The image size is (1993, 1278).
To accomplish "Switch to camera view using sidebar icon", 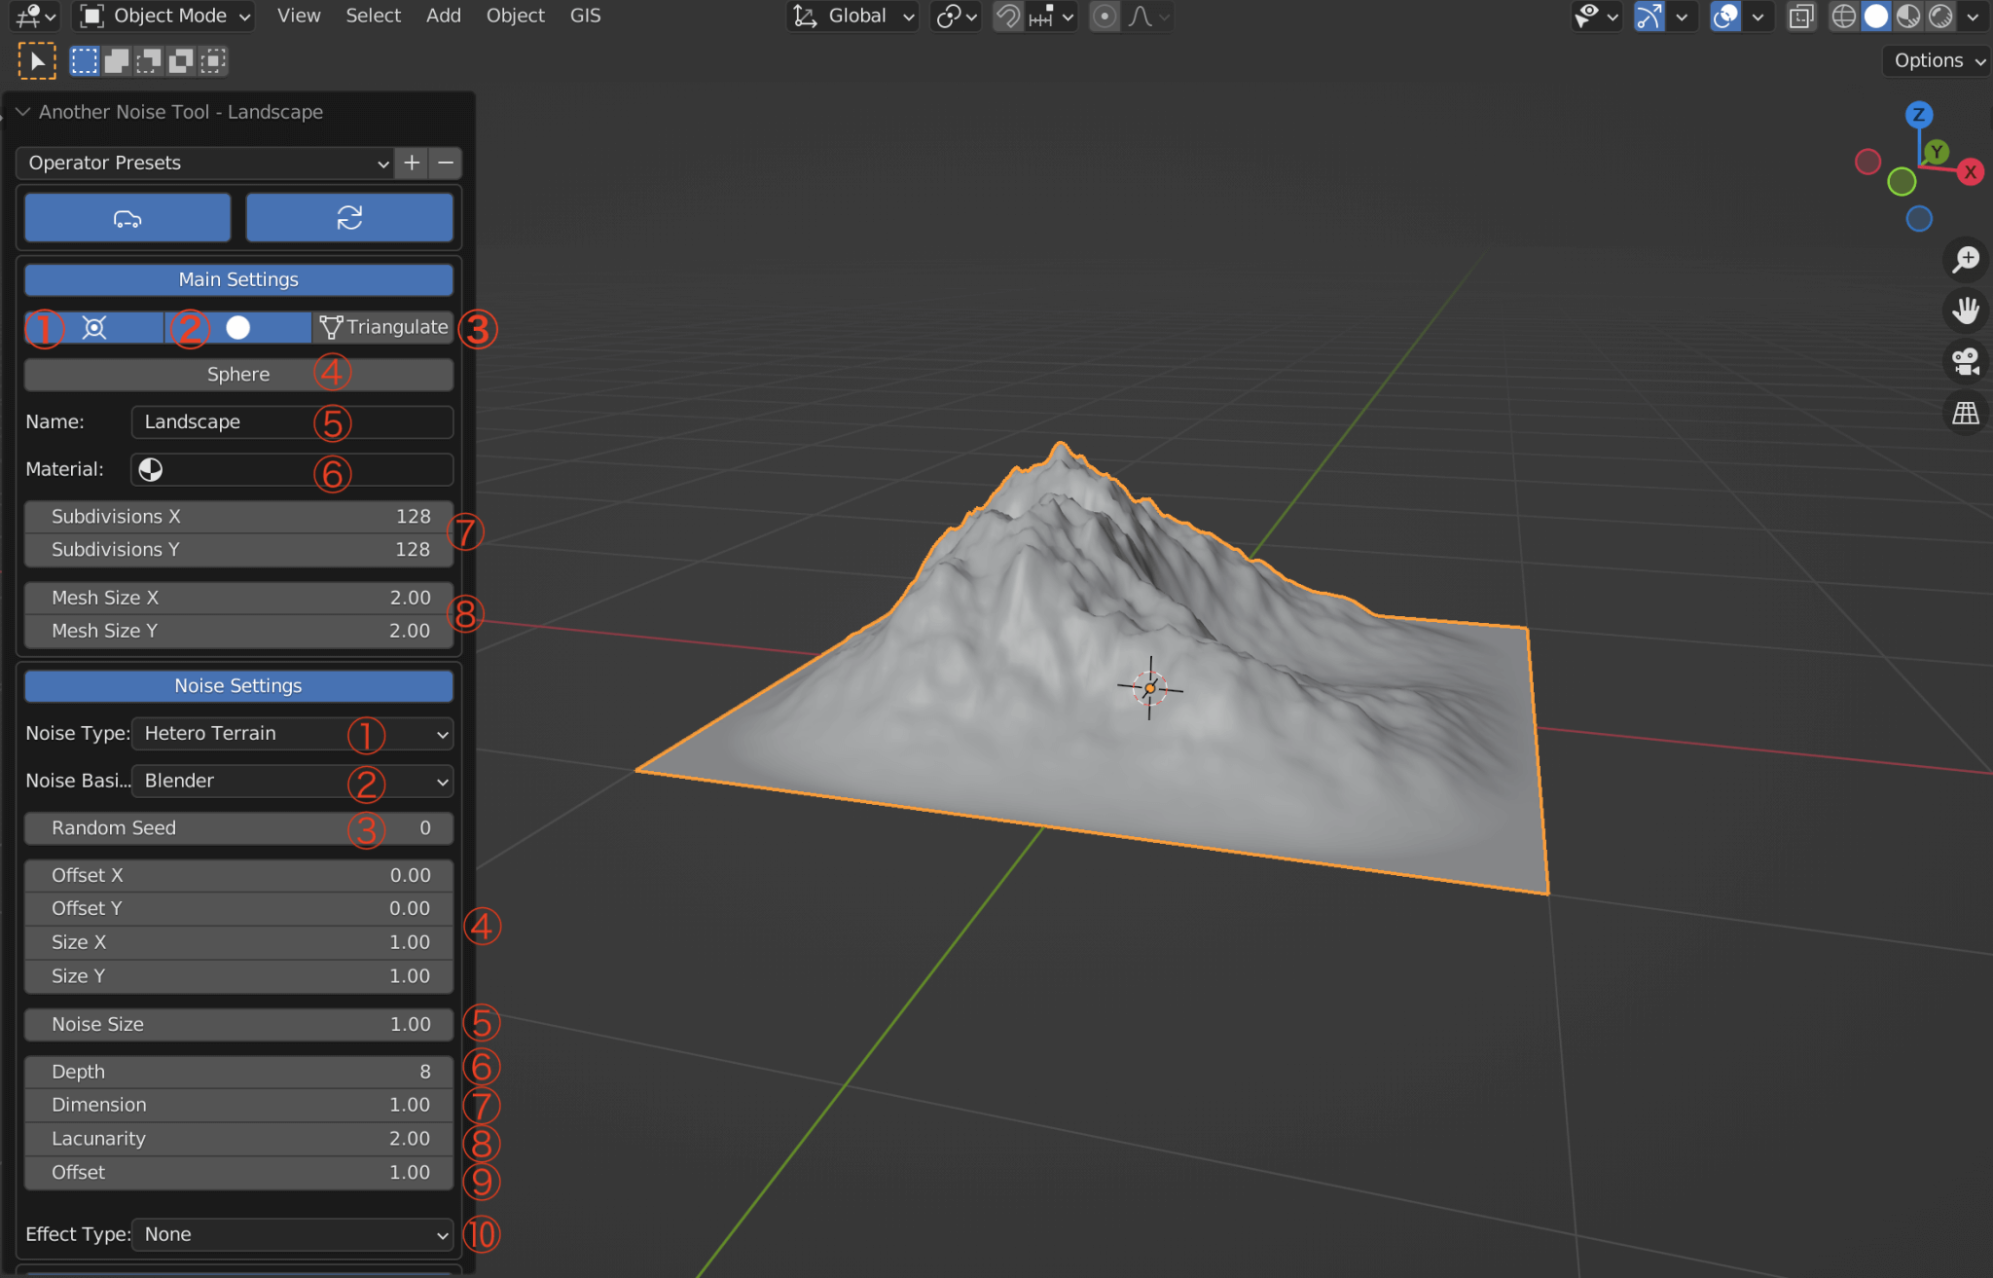I will coord(1967,361).
